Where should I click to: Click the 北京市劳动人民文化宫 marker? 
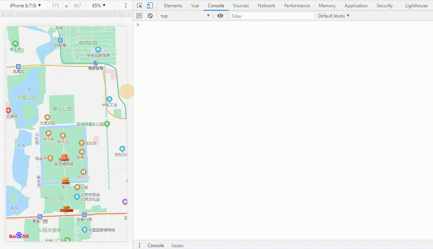point(77,197)
